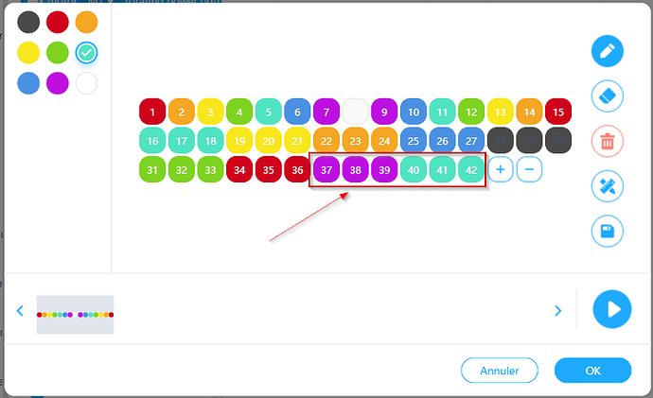Select the checked teal color swatch
This screenshot has width=653, height=398.
tap(87, 52)
